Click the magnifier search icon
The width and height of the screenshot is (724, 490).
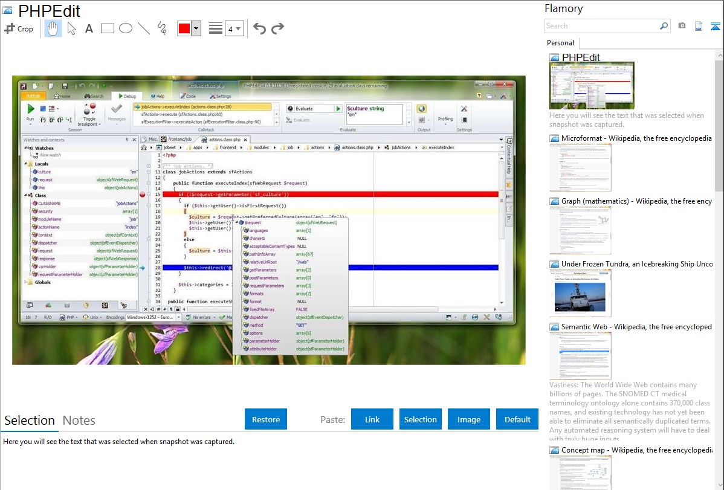664,26
